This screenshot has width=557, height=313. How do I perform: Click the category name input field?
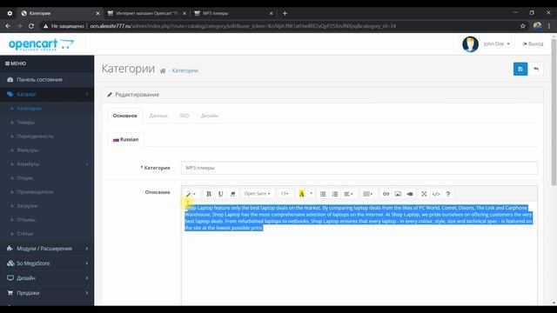(x=359, y=168)
